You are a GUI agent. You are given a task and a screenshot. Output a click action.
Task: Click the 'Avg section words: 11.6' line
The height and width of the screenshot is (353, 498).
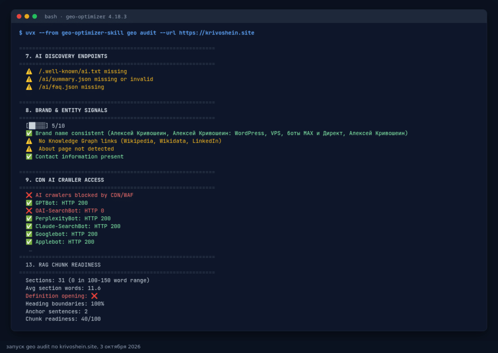tap(63, 288)
